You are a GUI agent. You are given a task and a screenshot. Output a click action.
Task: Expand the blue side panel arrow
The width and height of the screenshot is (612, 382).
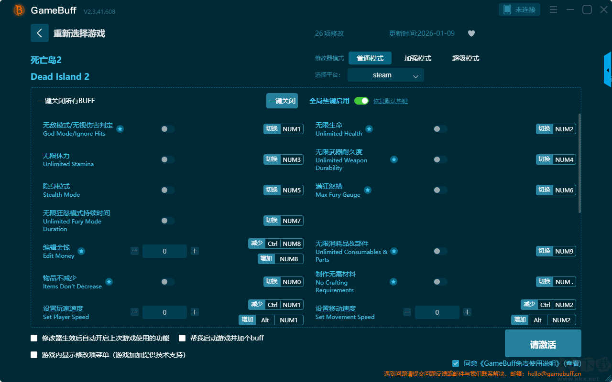click(x=608, y=70)
